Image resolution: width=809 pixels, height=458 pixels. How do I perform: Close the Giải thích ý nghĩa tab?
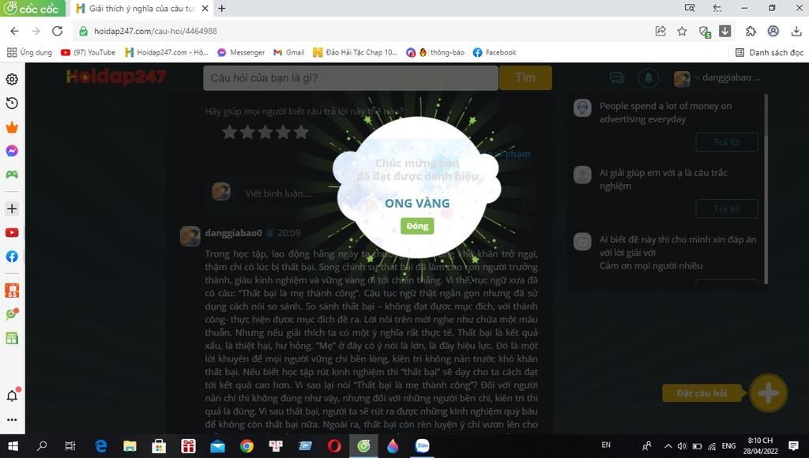click(205, 8)
